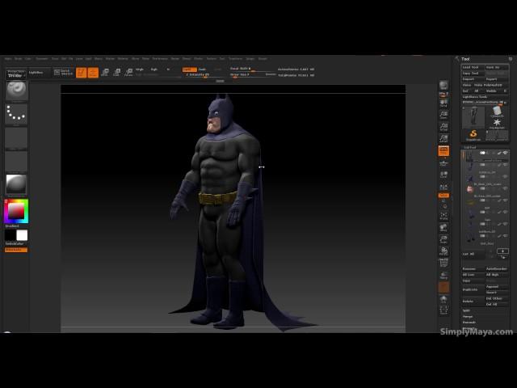Click the Del Other button

(497, 298)
